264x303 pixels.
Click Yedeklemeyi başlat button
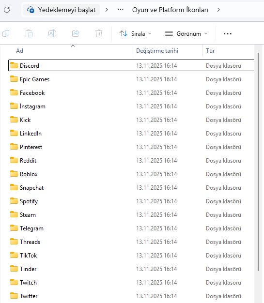click(x=62, y=10)
